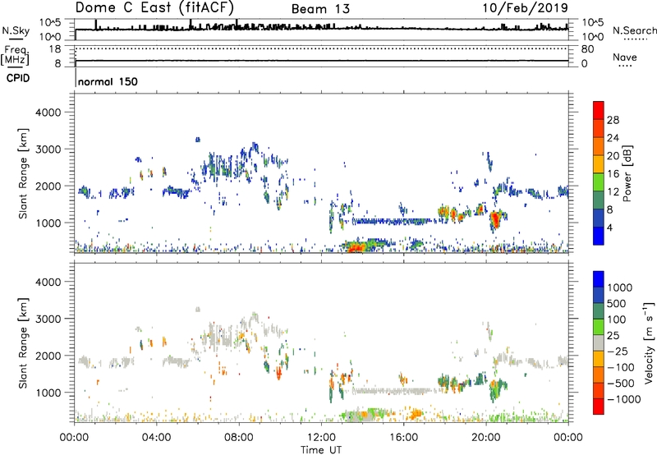Click the gray band in Velocity colorbar
Image resolution: width=657 pixels, height=455 pixels.
pyautogui.click(x=599, y=342)
